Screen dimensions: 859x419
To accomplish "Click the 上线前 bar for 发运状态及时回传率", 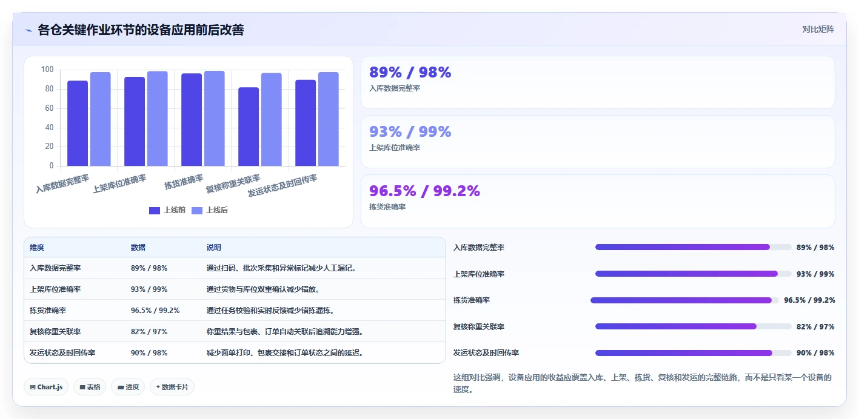I will (306, 123).
